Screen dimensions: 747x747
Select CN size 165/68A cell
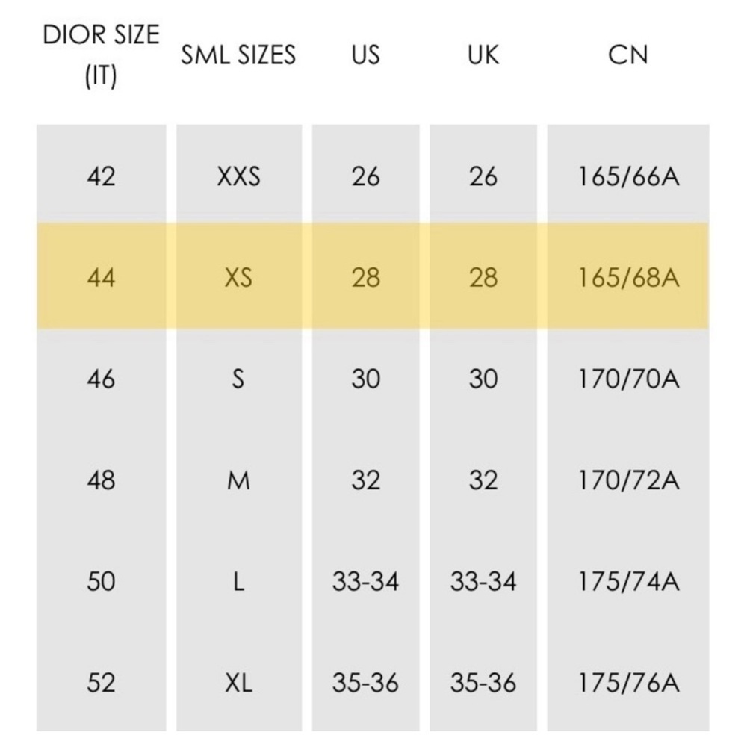click(x=628, y=277)
